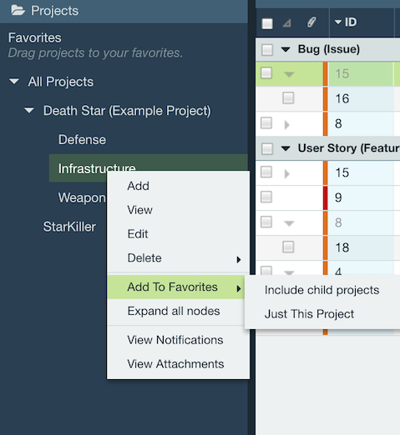Open the Delete submenu arrow
Viewport: 400px width, 435px height.
pyautogui.click(x=239, y=259)
